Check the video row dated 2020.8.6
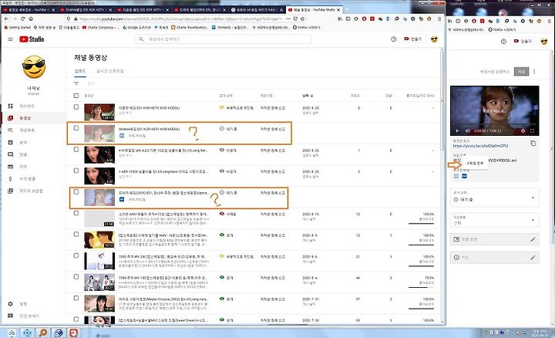The height and width of the screenshot is (338, 555). (76, 255)
